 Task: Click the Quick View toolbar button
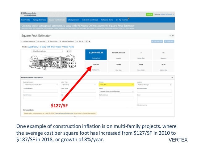41,41
